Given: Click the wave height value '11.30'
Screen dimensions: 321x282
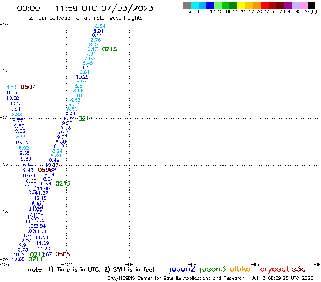Looking at the screenshot, I should coord(44,249).
